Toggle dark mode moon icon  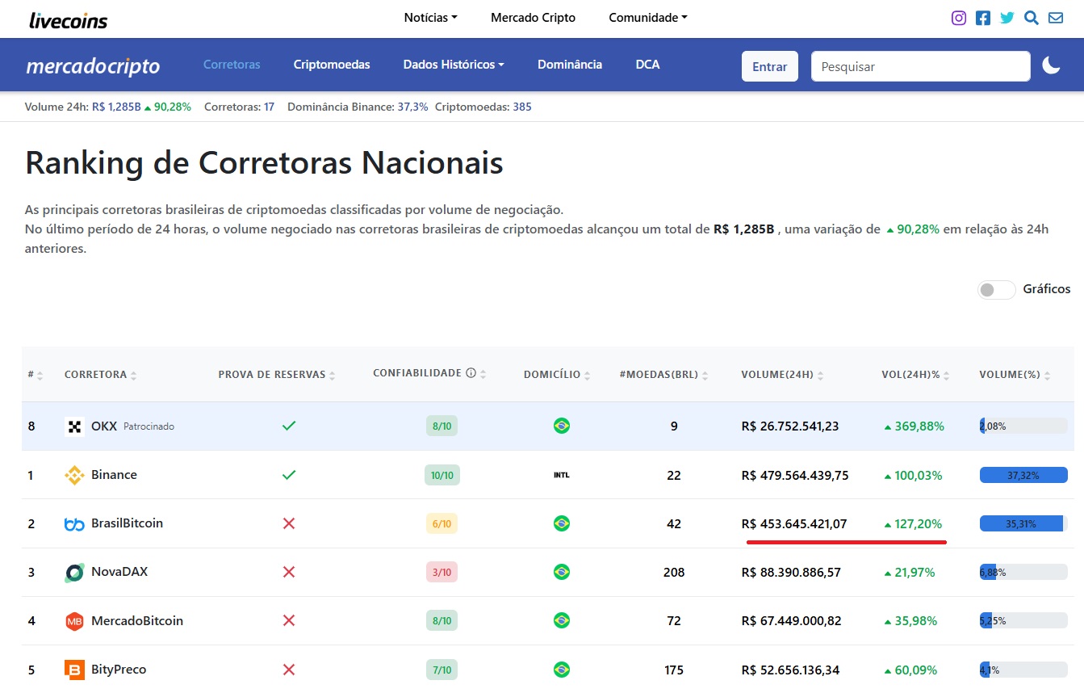pos(1051,65)
